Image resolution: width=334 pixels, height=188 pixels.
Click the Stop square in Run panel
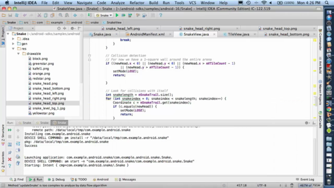coord(9,137)
